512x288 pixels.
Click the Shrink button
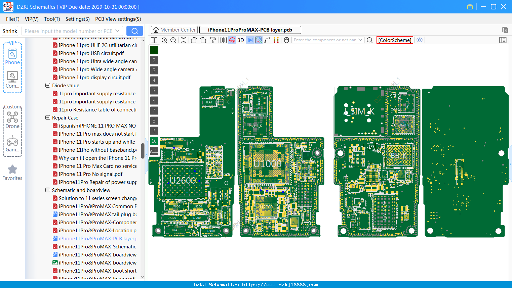point(10,31)
